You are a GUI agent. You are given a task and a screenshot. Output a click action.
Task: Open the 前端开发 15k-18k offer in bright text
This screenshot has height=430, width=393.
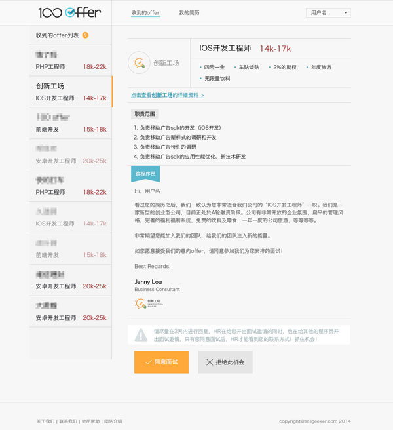[x=71, y=123]
